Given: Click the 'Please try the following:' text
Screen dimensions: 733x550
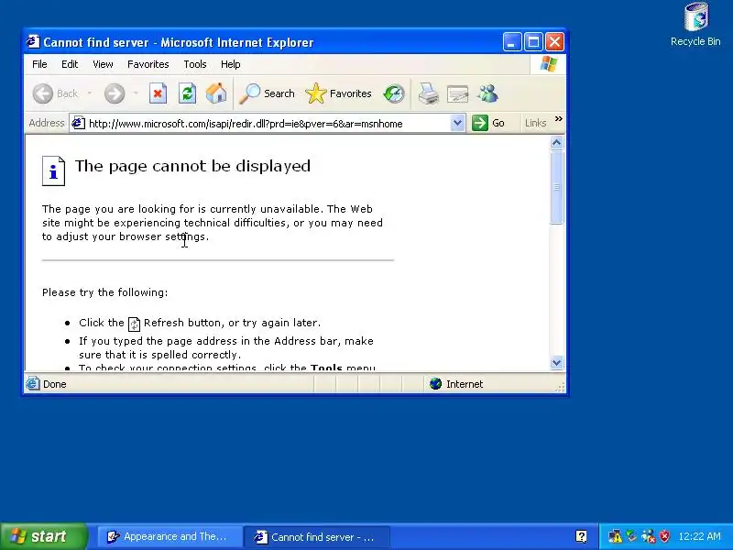Looking at the screenshot, I should (x=104, y=292).
